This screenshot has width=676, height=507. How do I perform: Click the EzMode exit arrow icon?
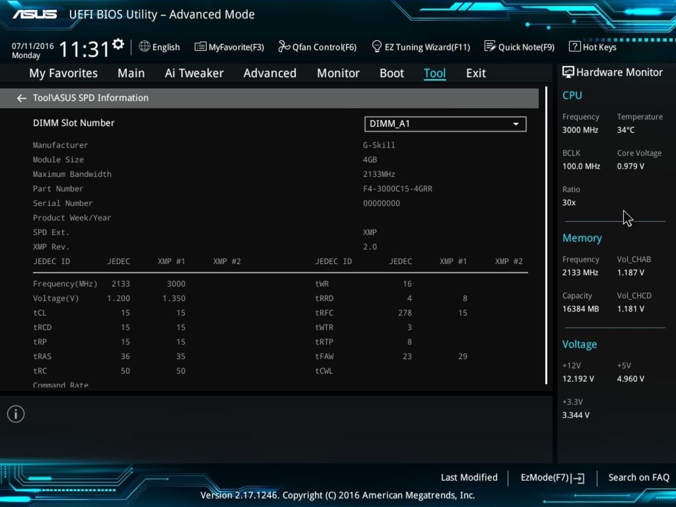[578, 478]
